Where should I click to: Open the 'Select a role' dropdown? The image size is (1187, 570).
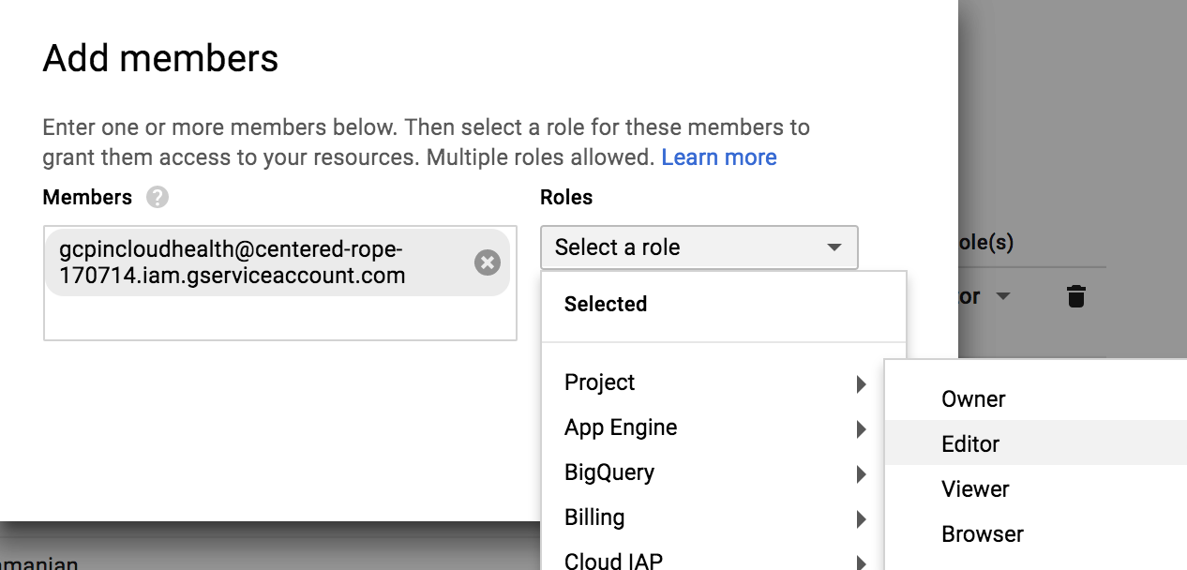tap(699, 247)
